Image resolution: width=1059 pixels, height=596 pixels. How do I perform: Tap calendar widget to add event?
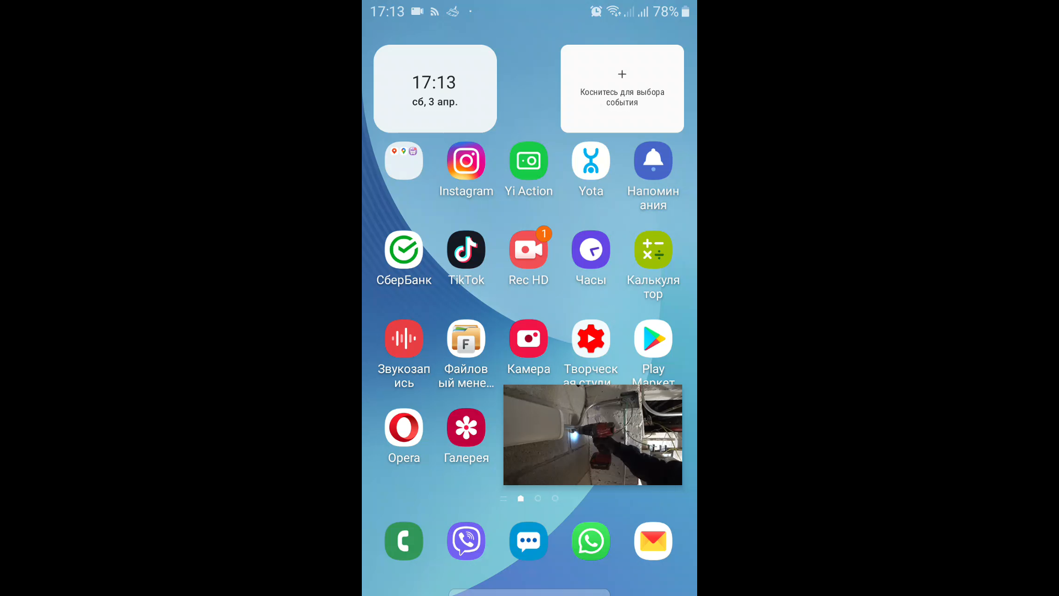pos(621,88)
